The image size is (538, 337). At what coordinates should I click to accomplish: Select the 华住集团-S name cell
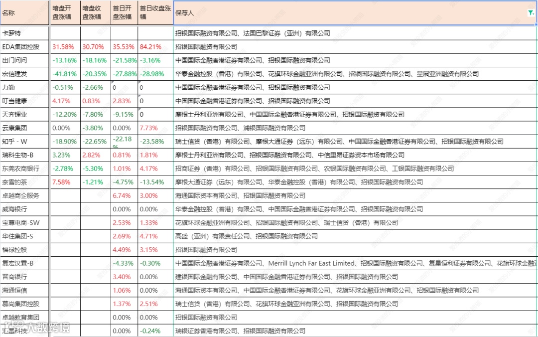pos(25,236)
